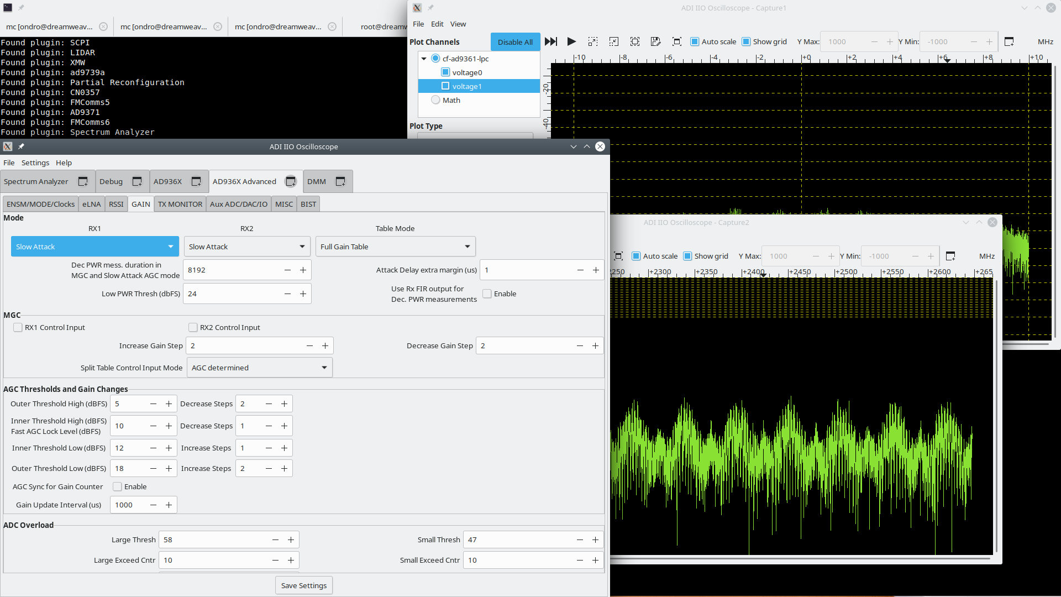Click the Save Settings button
This screenshot has width=1061, height=597.
click(304, 585)
